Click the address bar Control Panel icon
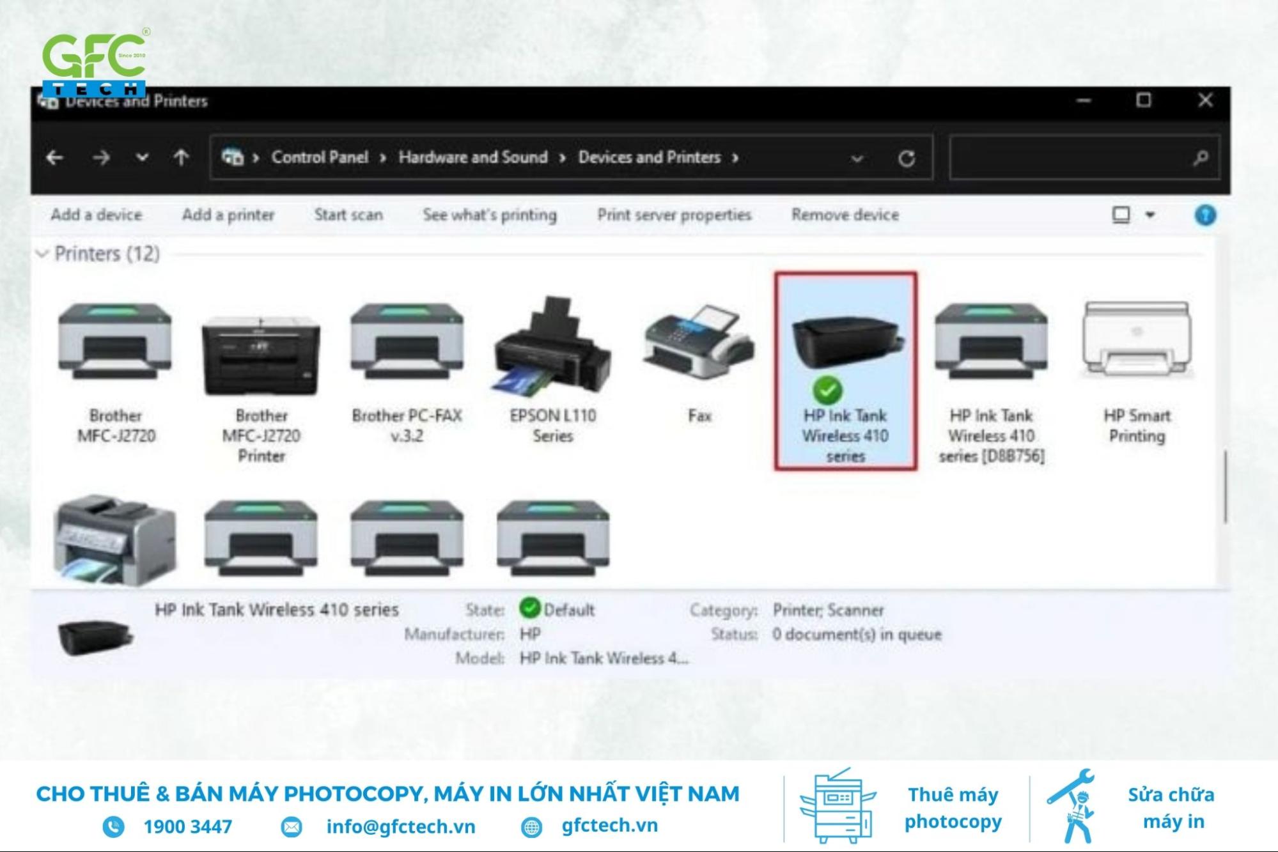This screenshot has width=1278, height=852. (233, 157)
